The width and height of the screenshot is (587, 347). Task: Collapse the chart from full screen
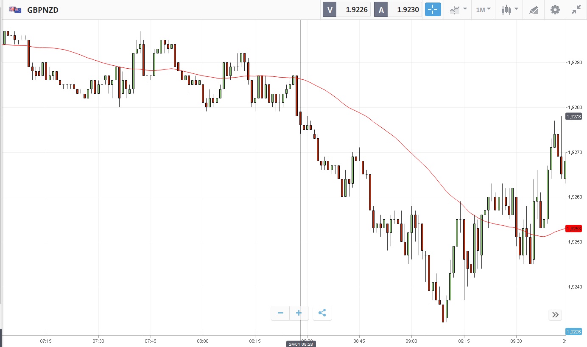click(x=576, y=10)
